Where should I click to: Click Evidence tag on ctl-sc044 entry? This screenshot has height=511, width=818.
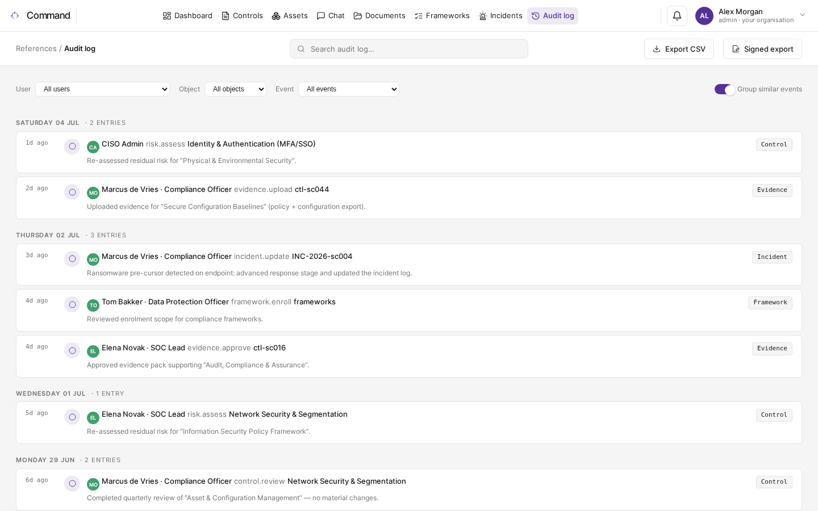pos(772,190)
